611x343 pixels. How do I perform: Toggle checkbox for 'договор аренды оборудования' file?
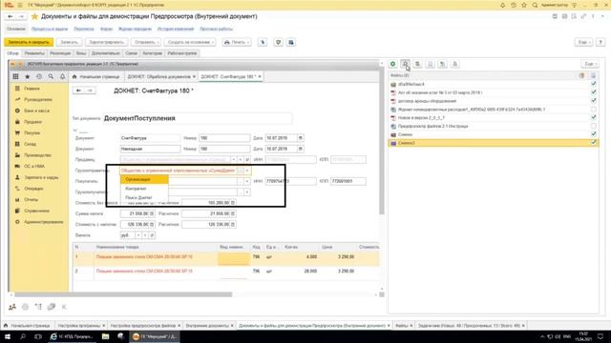point(593,101)
